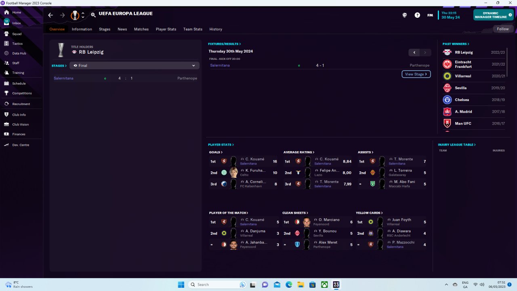517x291 pixels.
Task: Open File Explorer from the taskbar
Action: pyautogui.click(x=301, y=285)
